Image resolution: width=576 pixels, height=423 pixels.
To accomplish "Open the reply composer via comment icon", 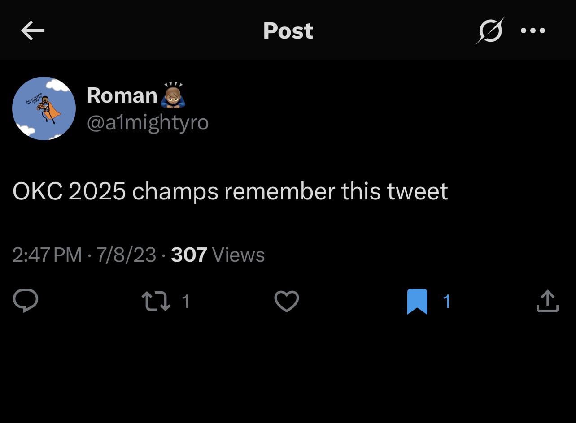I will (26, 301).
